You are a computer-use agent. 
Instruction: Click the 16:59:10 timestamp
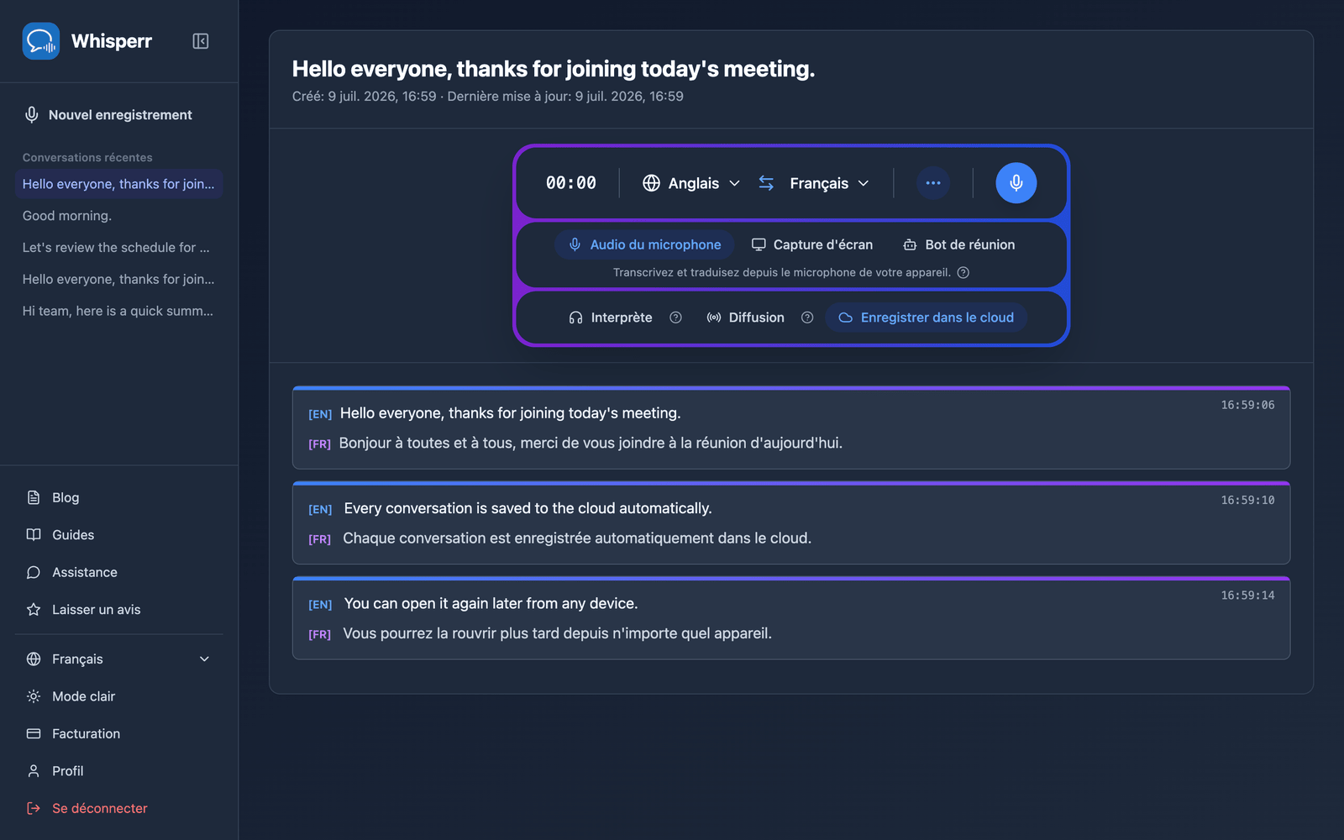1247,500
